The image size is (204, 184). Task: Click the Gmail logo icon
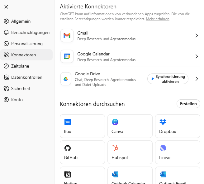click(67, 35)
